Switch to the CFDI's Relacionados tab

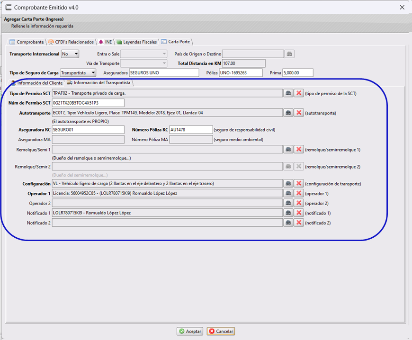tap(71, 42)
